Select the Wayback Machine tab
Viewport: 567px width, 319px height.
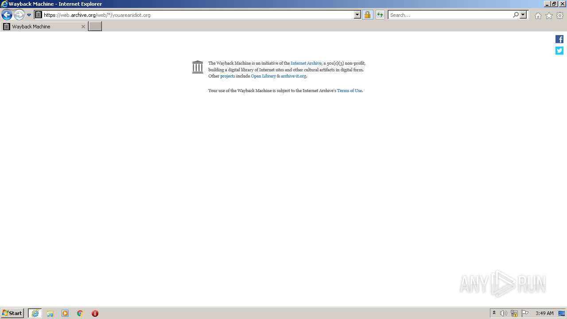click(43, 27)
